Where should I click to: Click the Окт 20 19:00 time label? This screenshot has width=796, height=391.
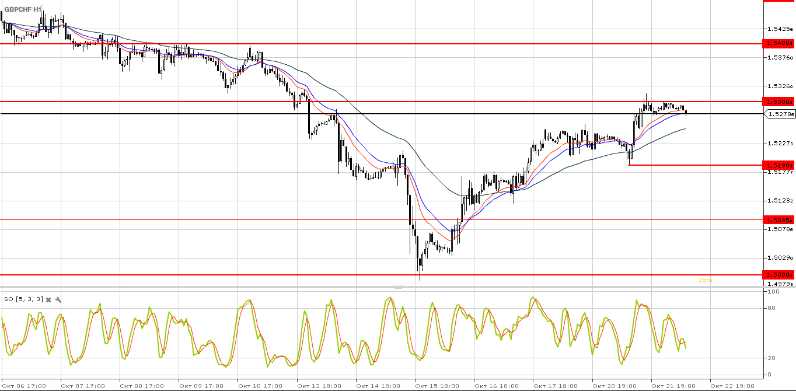coord(614,386)
